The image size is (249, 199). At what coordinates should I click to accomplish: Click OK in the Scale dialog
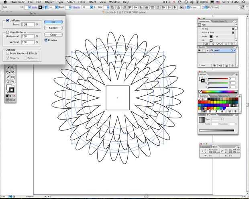[53, 22]
